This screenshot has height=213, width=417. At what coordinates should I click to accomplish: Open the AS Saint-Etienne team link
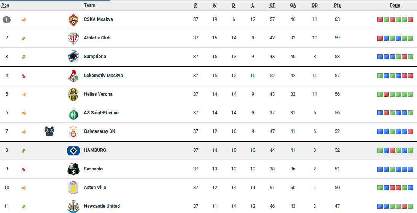pos(101,113)
